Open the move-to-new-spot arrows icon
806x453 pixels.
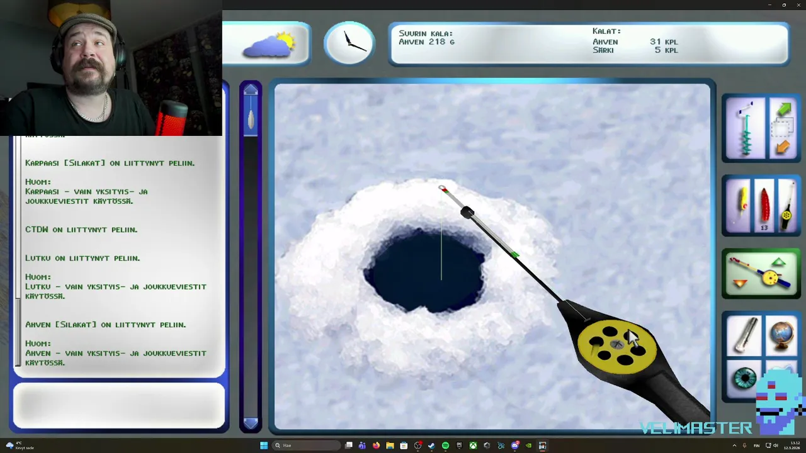tap(783, 129)
